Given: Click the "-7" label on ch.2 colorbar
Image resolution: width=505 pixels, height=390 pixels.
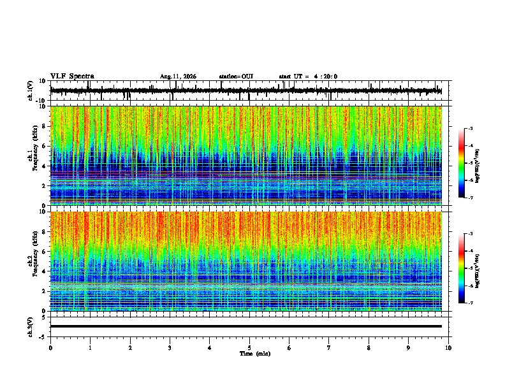Looking at the screenshot, I should 470,303.
